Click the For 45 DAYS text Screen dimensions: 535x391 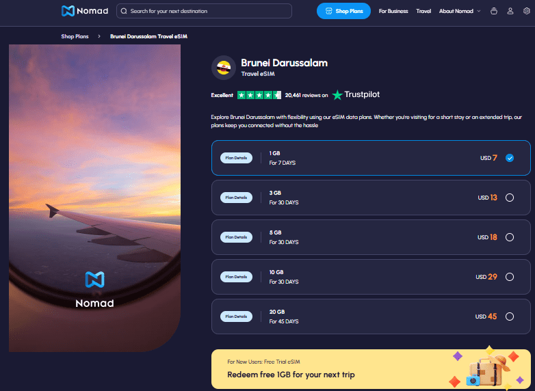coord(284,321)
